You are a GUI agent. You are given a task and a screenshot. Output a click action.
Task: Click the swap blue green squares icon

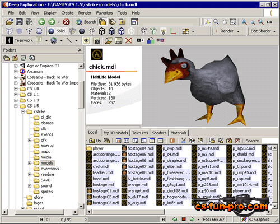coord(151,40)
